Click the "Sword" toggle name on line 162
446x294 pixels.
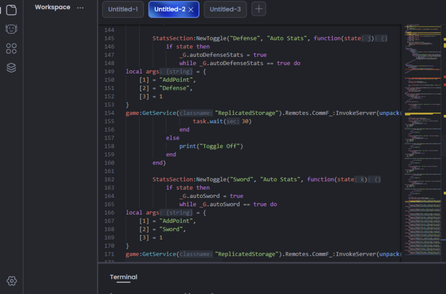click(241, 180)
